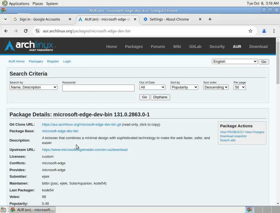Open the Search by dropdown
The width and height of the screenshot is (280, 213).
pos(33,87)
